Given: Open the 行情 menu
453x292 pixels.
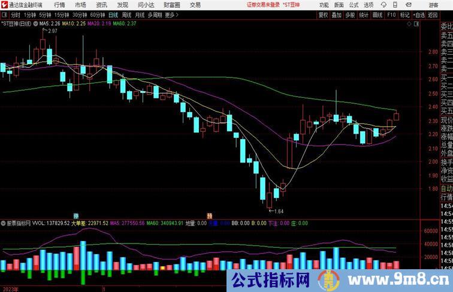Looking at the screenshot, I should [x=60, y=5].
